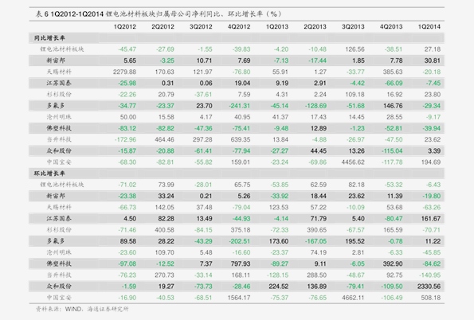Image resolution: width=474 pixels, height=320 pixels.
Task: Click the cell showing 159.01
Action: tap(241, 162)
